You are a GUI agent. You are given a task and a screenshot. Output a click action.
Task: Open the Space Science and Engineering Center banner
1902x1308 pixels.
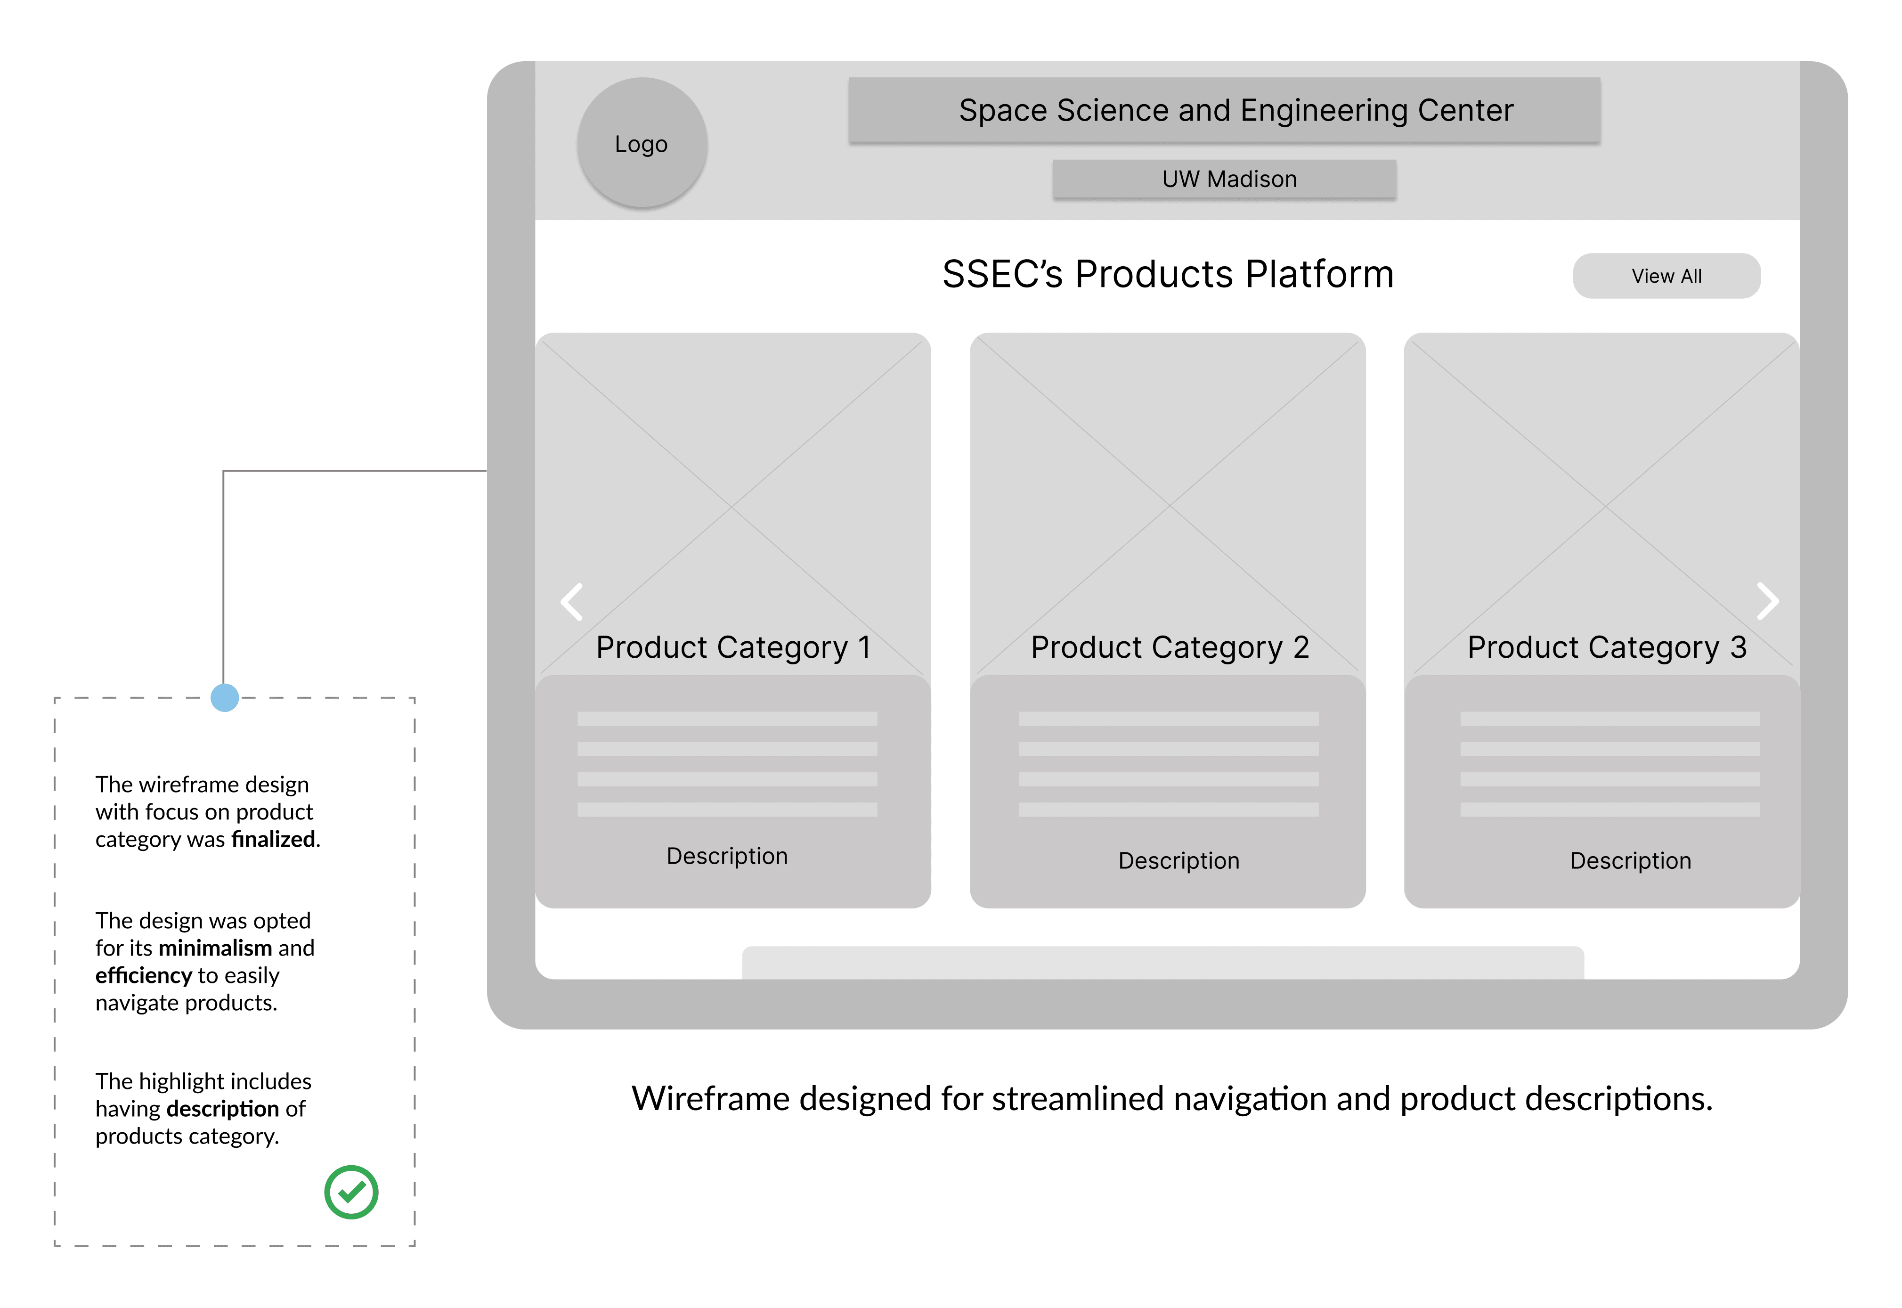pos(1224,111)
